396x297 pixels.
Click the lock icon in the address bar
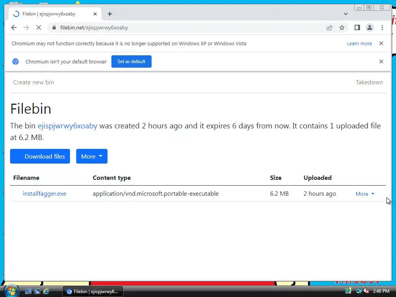coord(54,27)
